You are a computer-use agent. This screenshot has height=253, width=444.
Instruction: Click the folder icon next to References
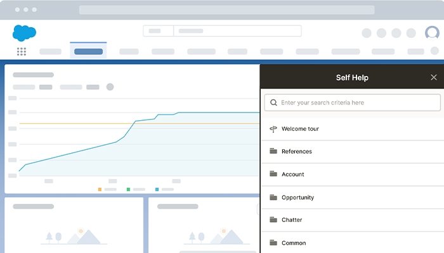(273, 151)
